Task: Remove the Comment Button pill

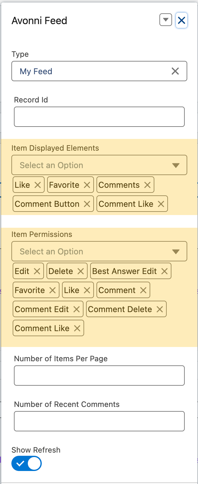Action: [87, 204]
